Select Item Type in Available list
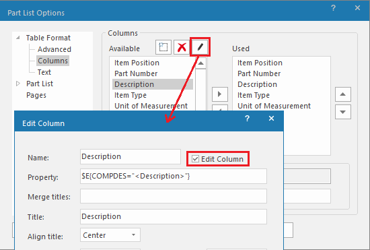 point(131,95)
